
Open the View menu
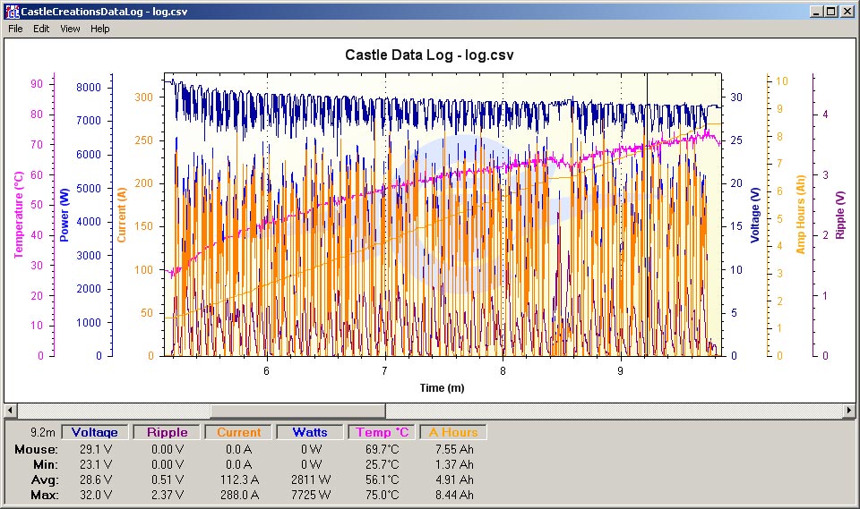point(70,29)
